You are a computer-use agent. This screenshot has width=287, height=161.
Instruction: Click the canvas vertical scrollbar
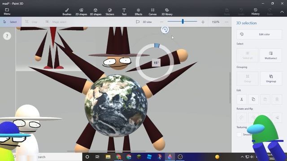[230, 88]
